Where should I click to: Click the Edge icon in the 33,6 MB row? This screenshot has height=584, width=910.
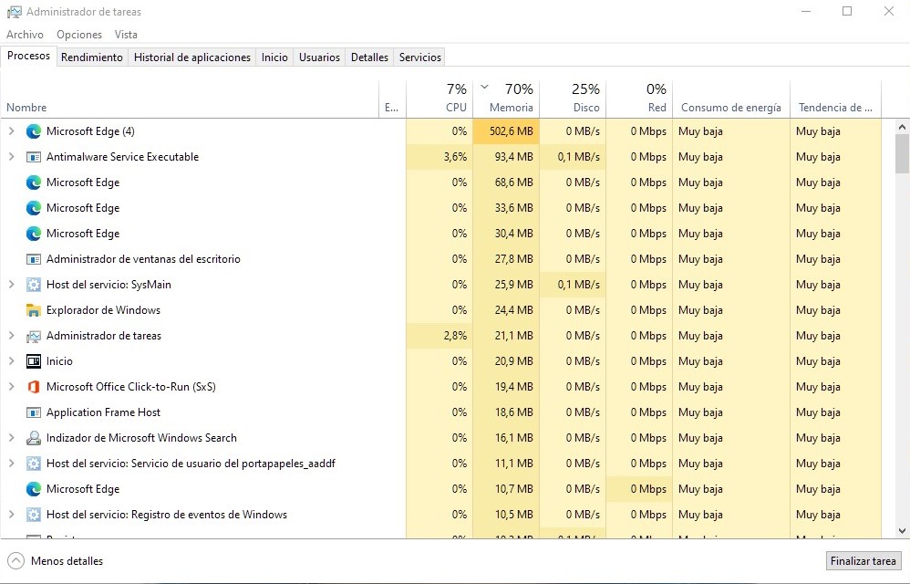click(34, 208)
